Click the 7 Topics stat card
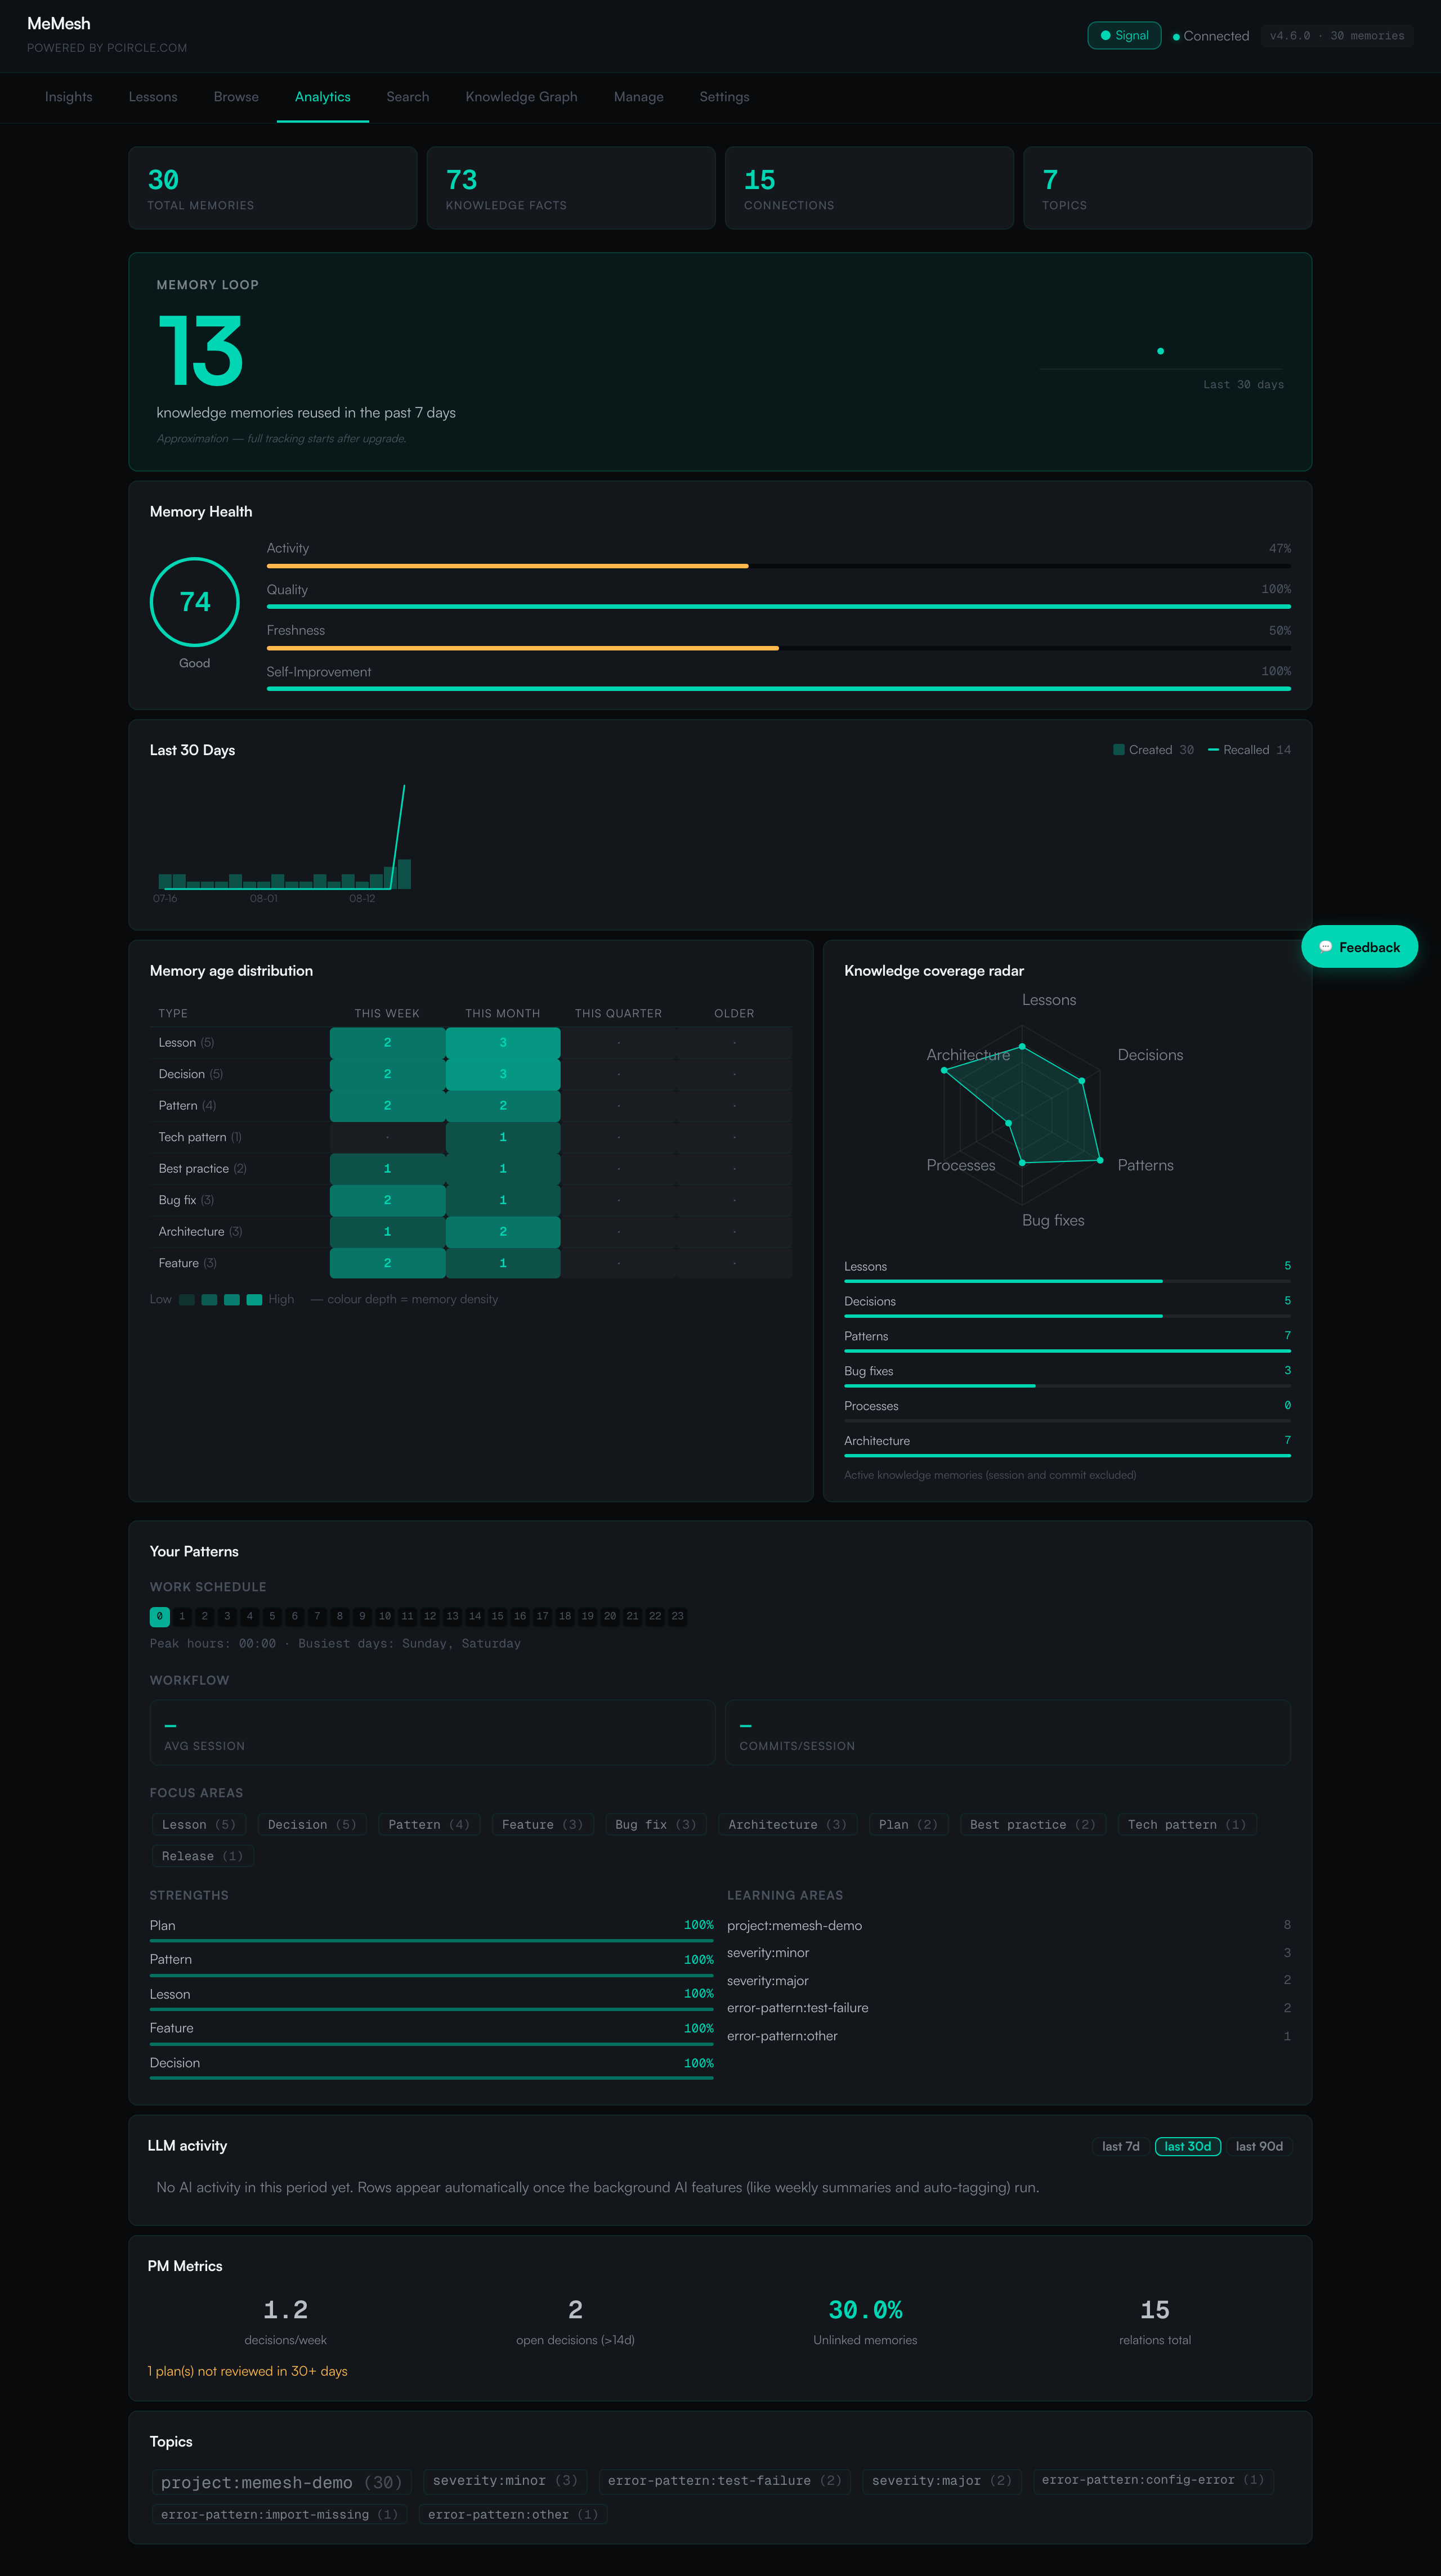Viewport: 1441px width, 2576px height. (x=1168, y=188)
